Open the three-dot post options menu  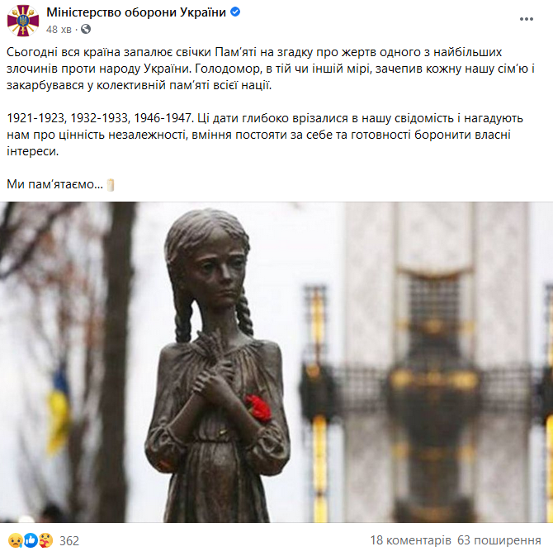527,19
